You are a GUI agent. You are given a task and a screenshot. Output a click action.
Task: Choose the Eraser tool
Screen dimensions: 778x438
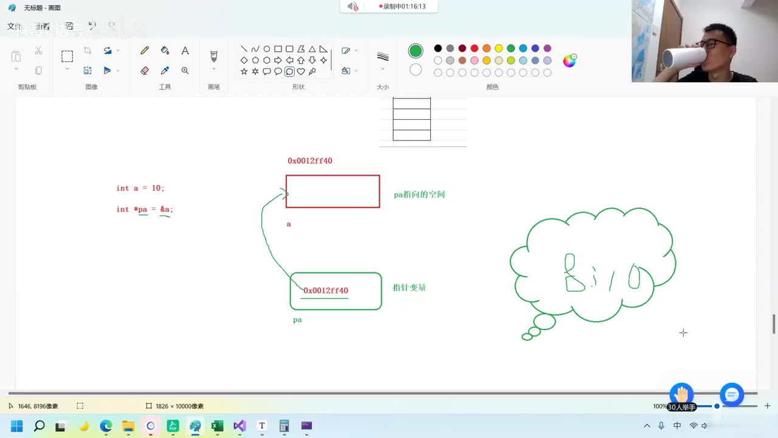[145, 71]
